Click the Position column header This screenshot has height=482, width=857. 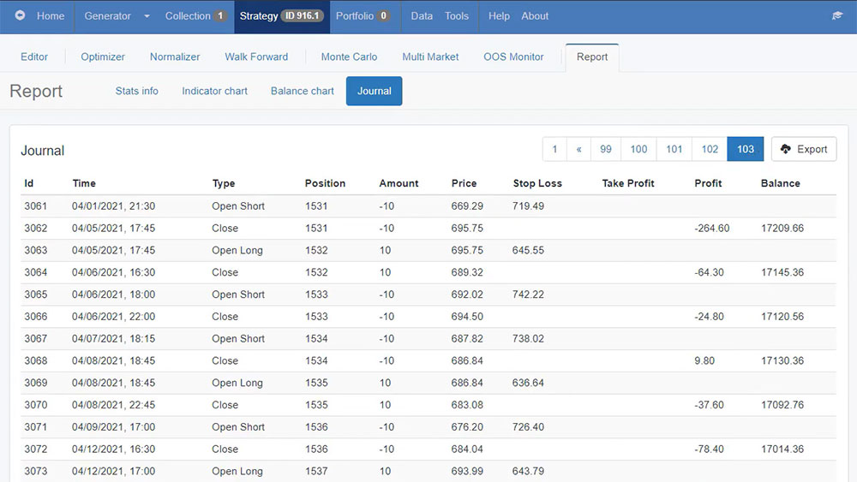point(325,183)
